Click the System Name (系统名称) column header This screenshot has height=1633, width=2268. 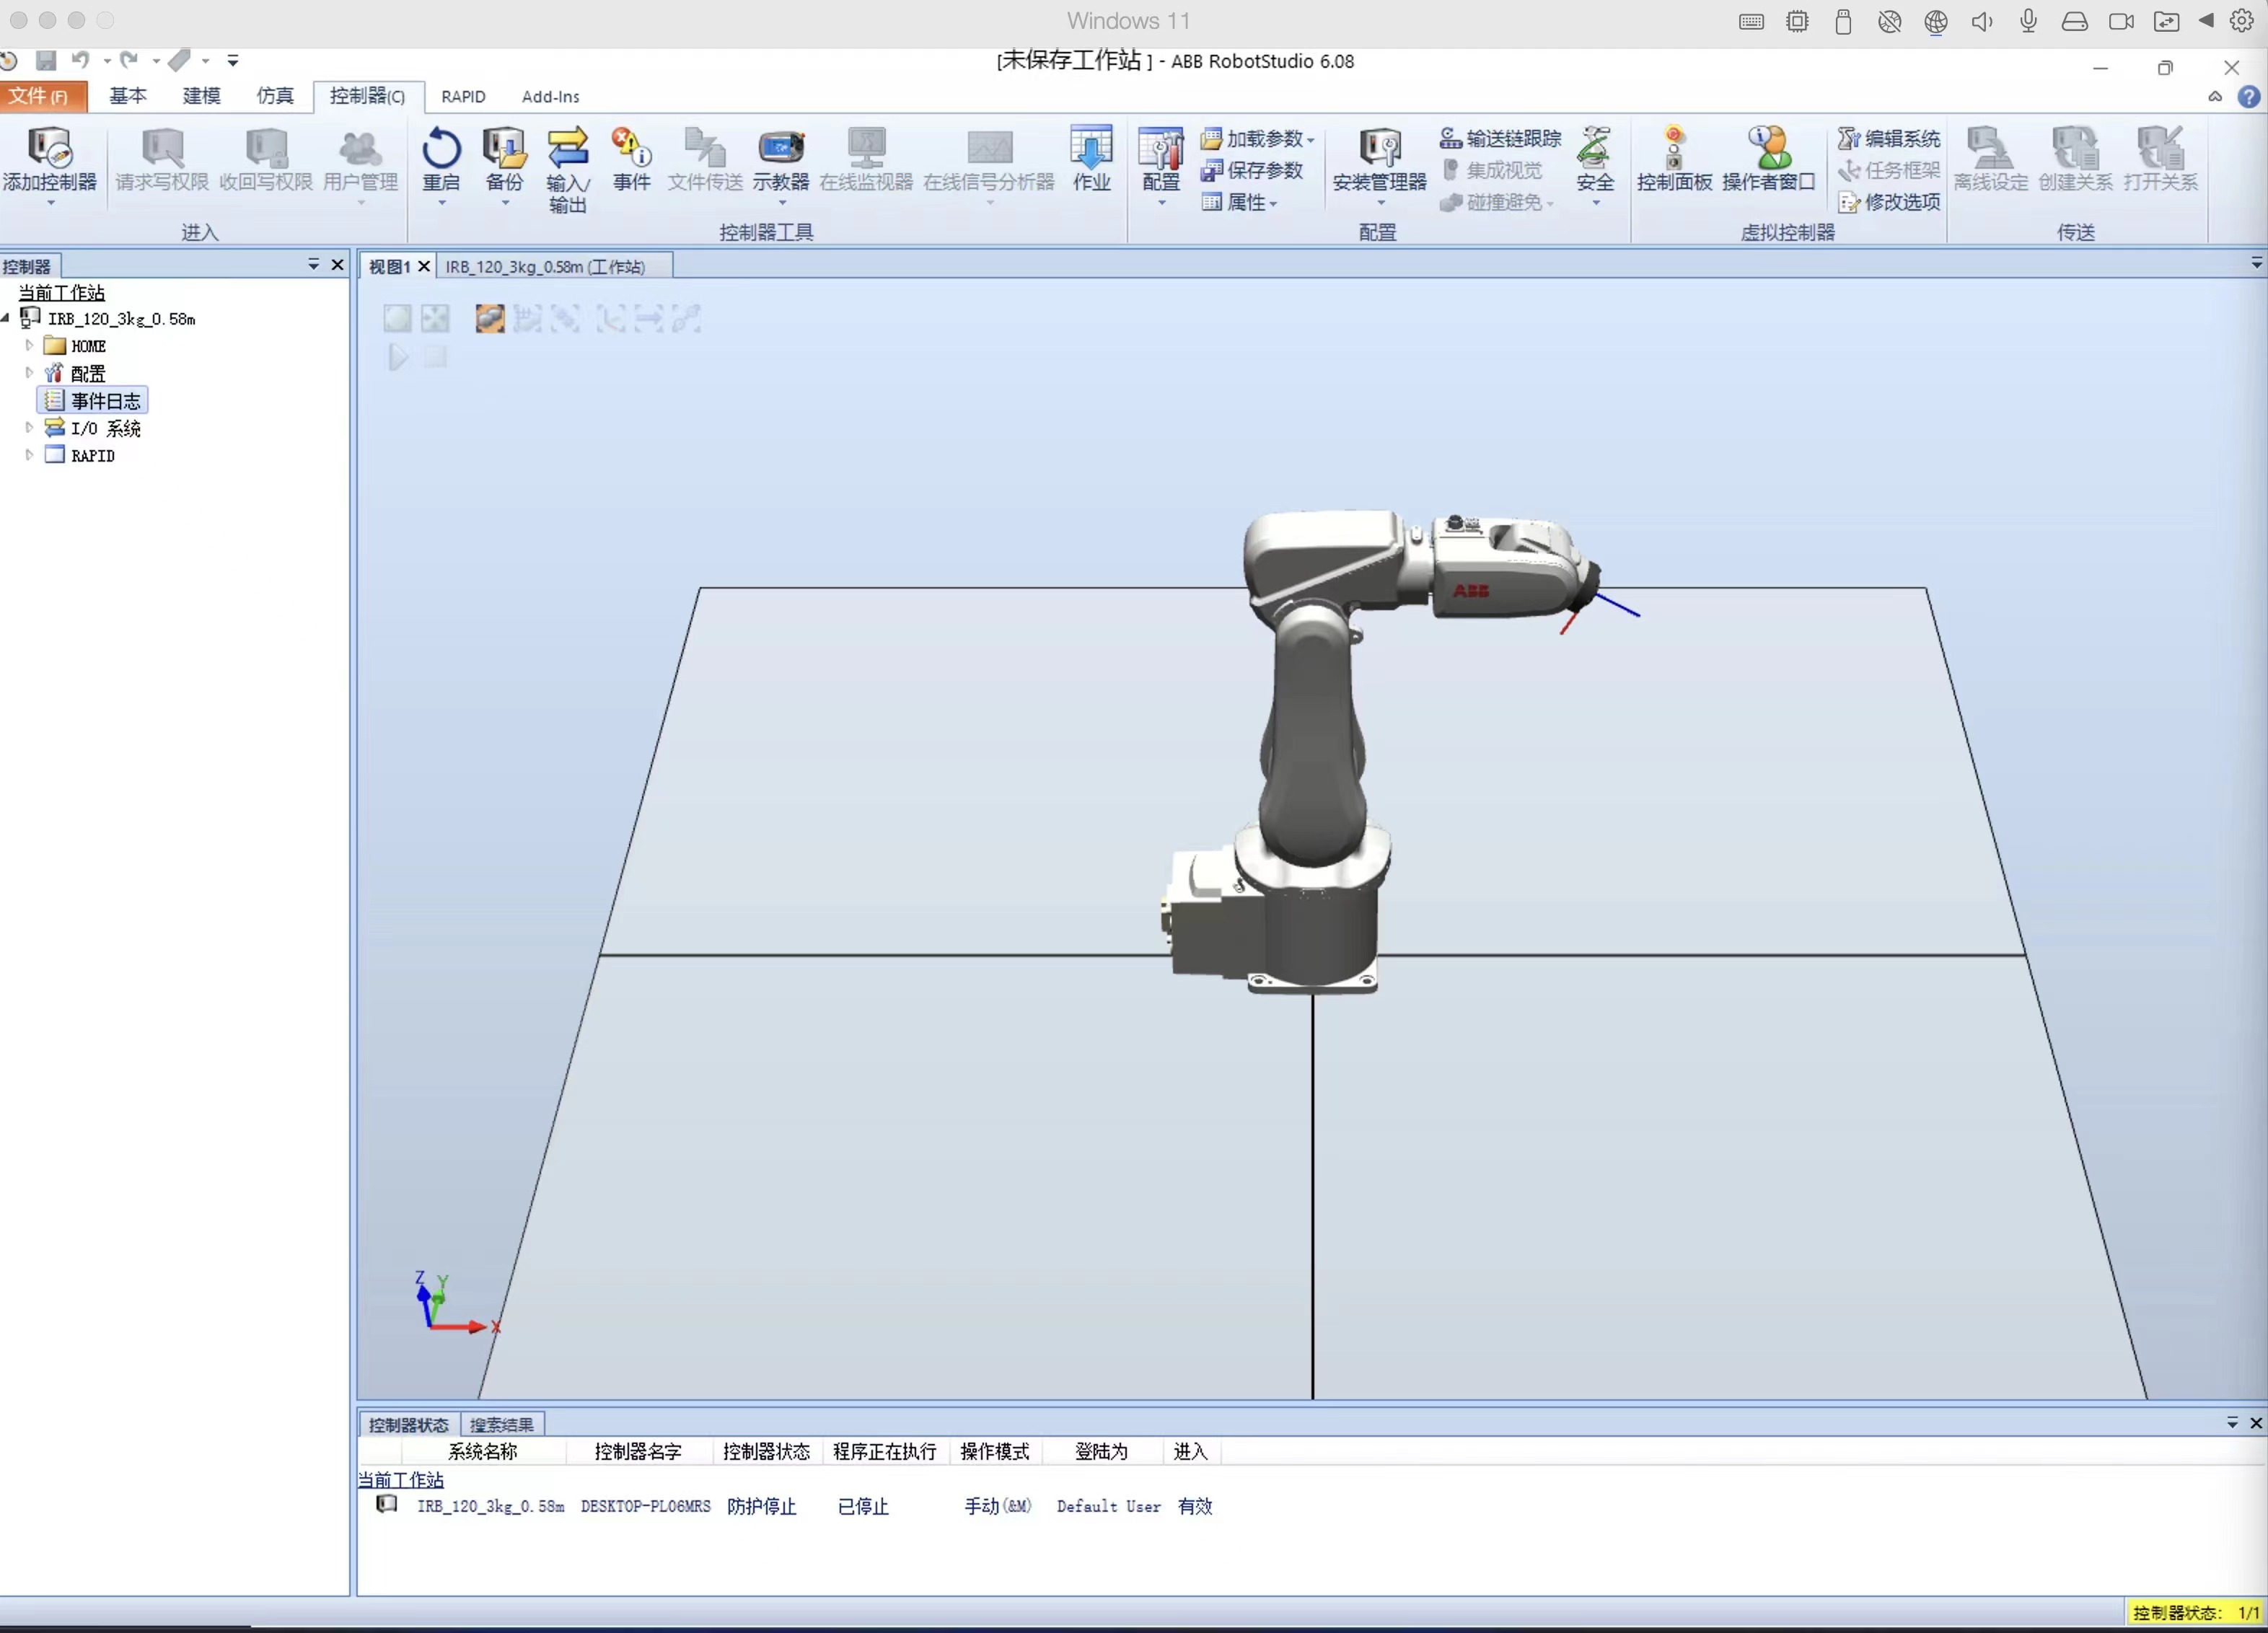point(482,1451)
